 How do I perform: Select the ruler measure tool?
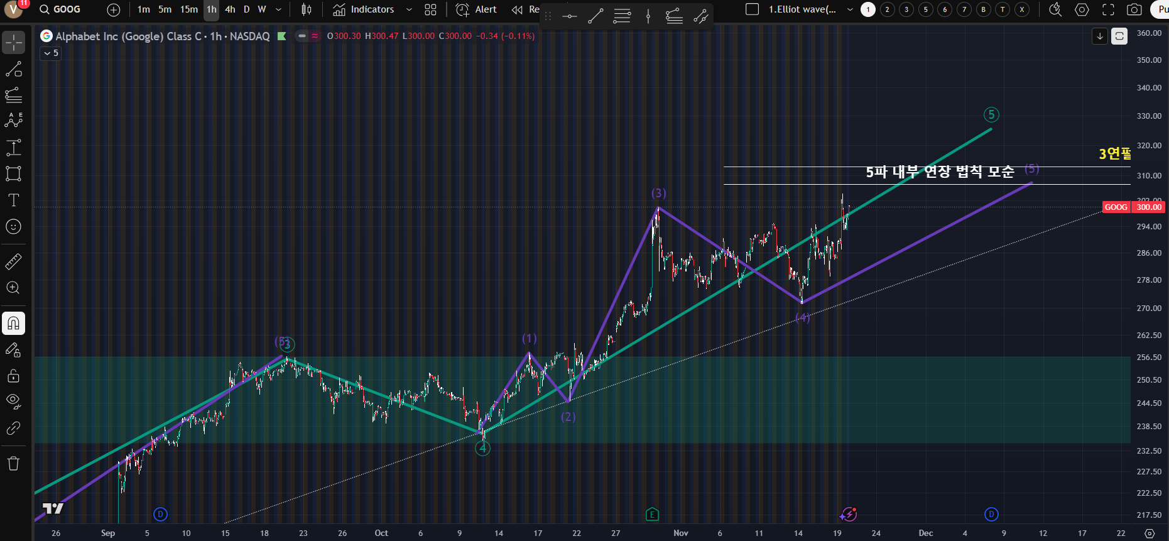pos(14,261)
